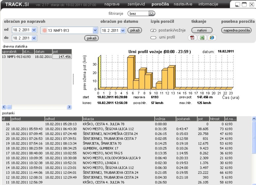The image size is (256, 185).
Task: Sort daily statistics by datum column
Action: click(x=43, y=52)
